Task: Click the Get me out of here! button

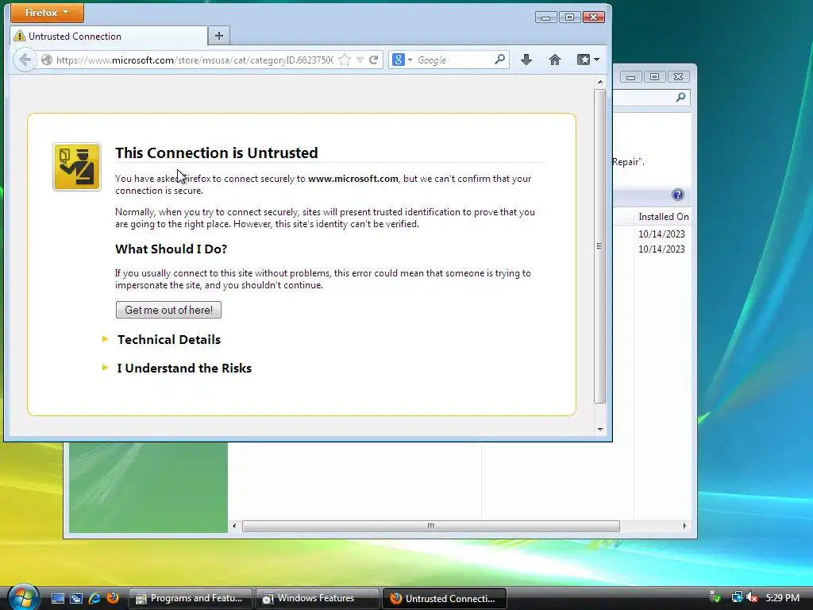Action: coord(168,311)
